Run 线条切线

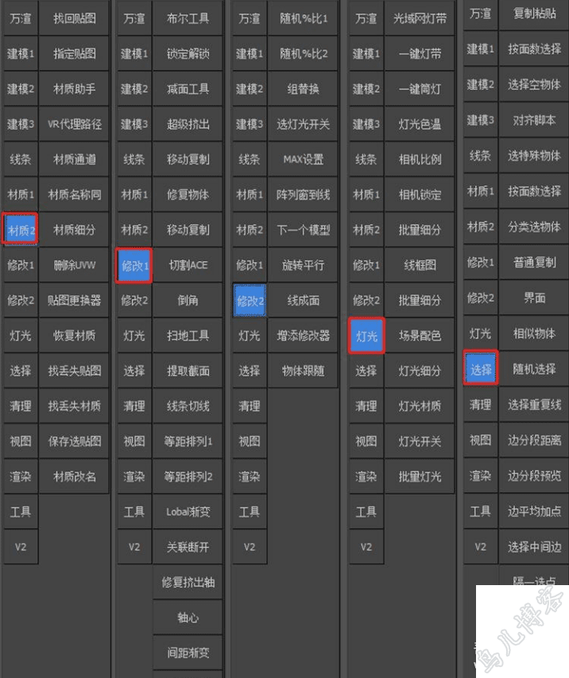188,406
